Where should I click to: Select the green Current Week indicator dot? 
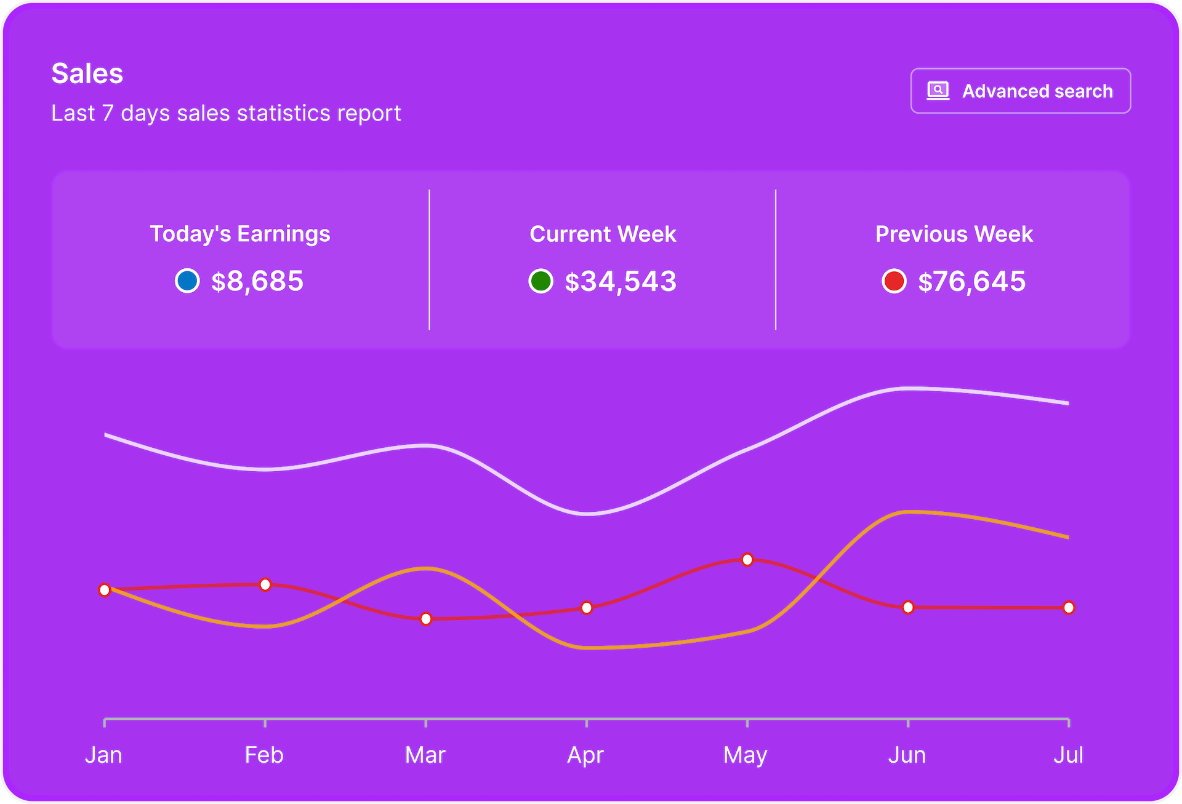point(541,281)
